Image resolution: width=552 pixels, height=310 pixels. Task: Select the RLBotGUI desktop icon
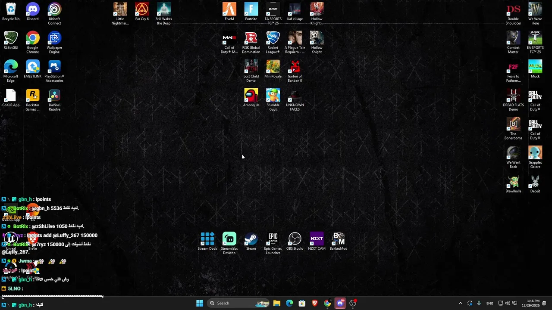(11, 40)
